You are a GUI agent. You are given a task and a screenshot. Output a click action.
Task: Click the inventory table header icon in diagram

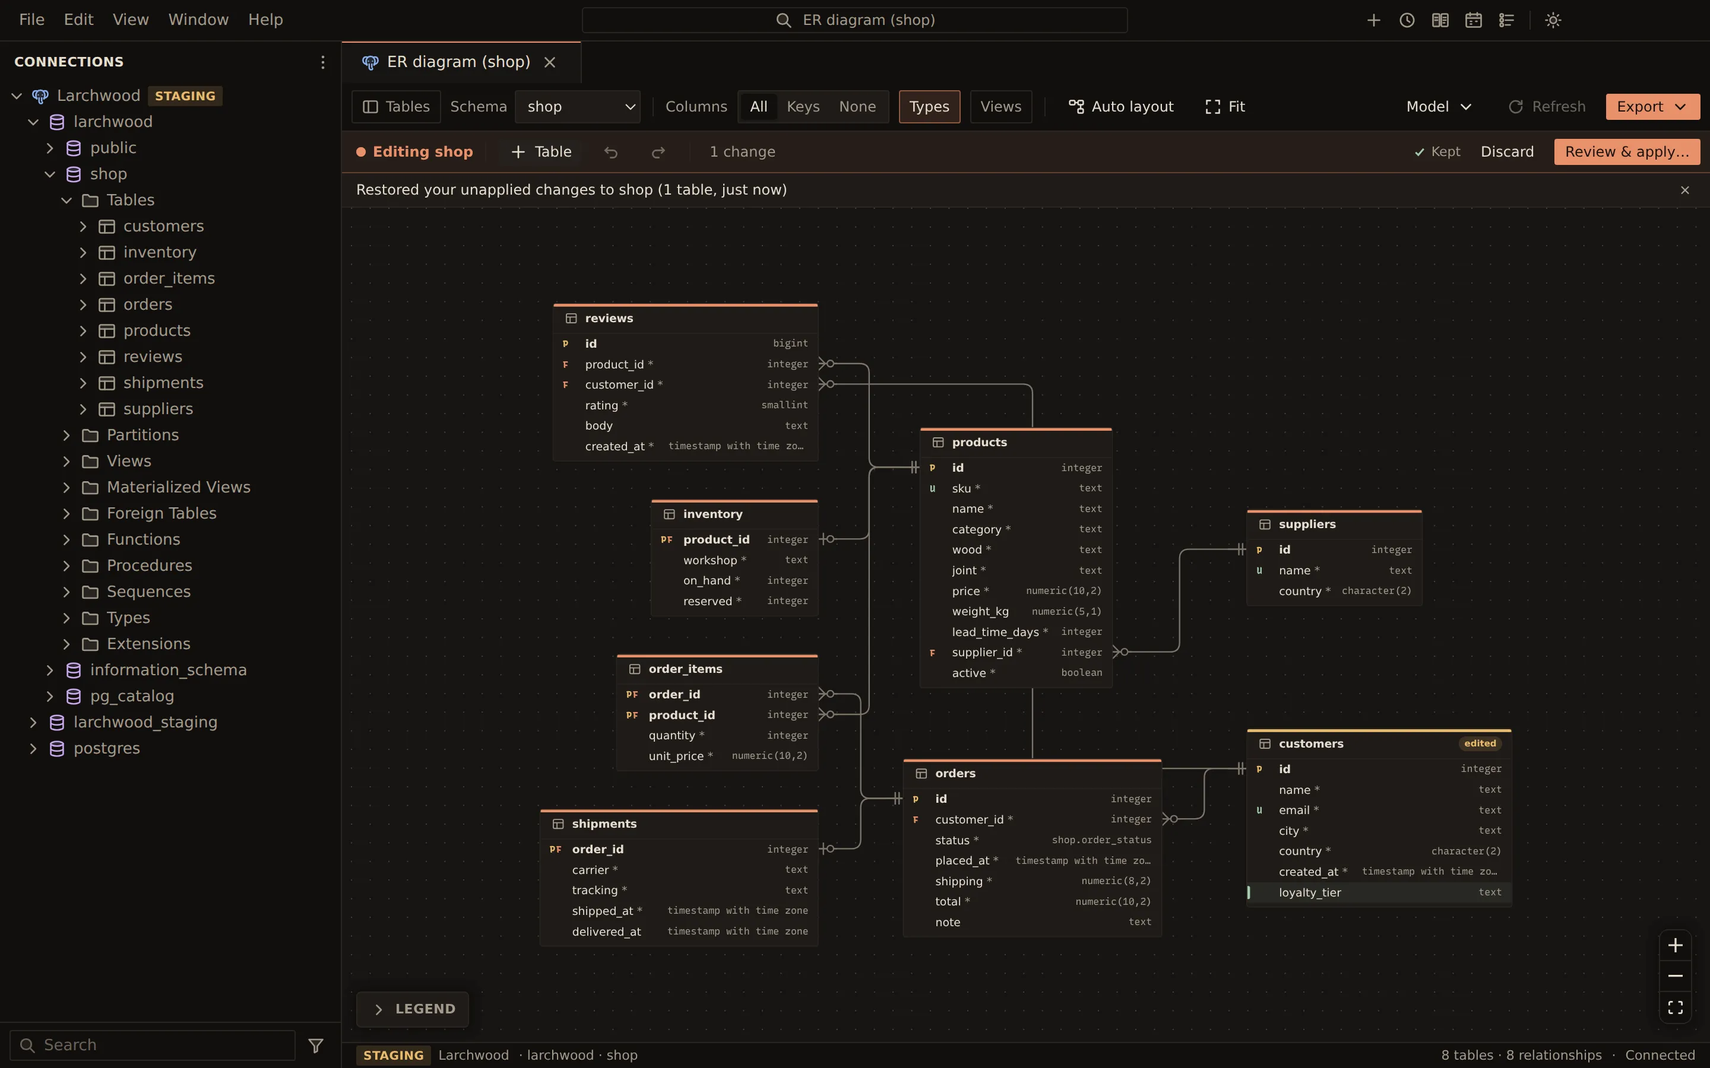tap(669, 514)
